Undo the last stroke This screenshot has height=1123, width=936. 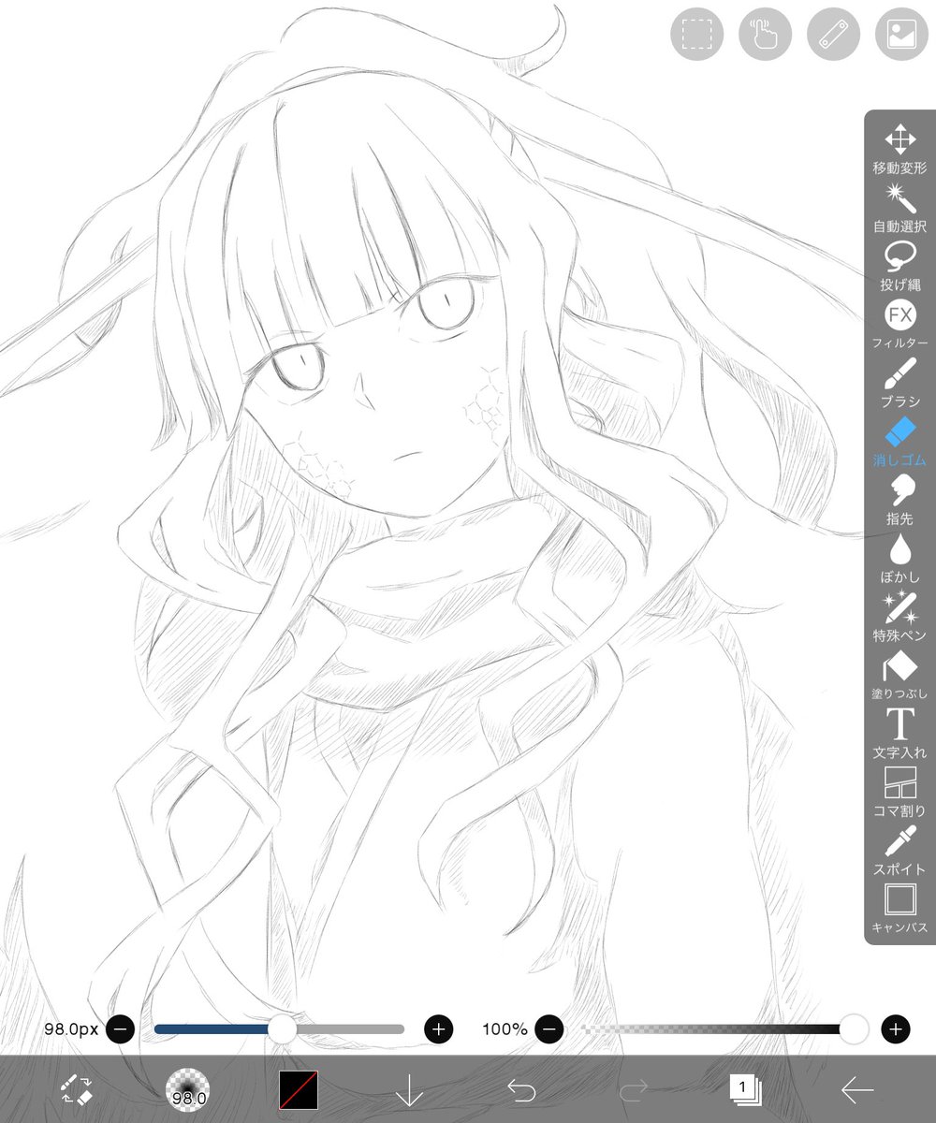tap(521, 1090)
